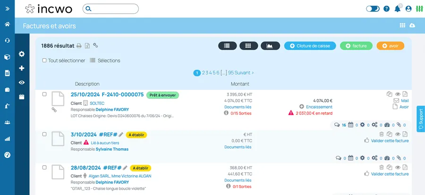Jump to page 95
This screenshot has width=425, height=195.
(230, 73)
